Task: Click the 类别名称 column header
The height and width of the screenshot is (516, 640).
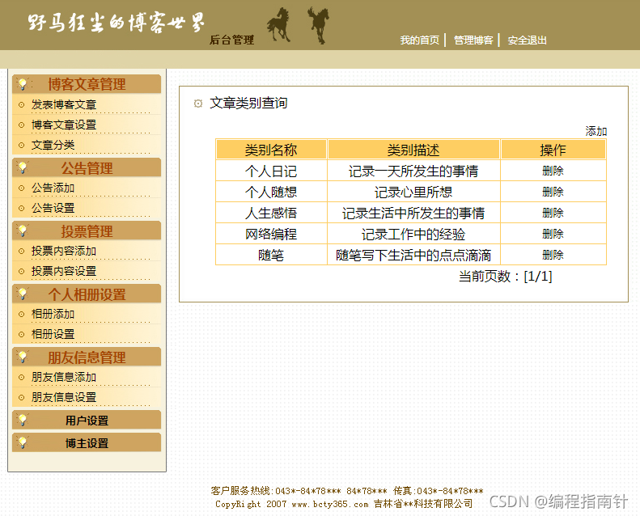Action: coord(271,150)
